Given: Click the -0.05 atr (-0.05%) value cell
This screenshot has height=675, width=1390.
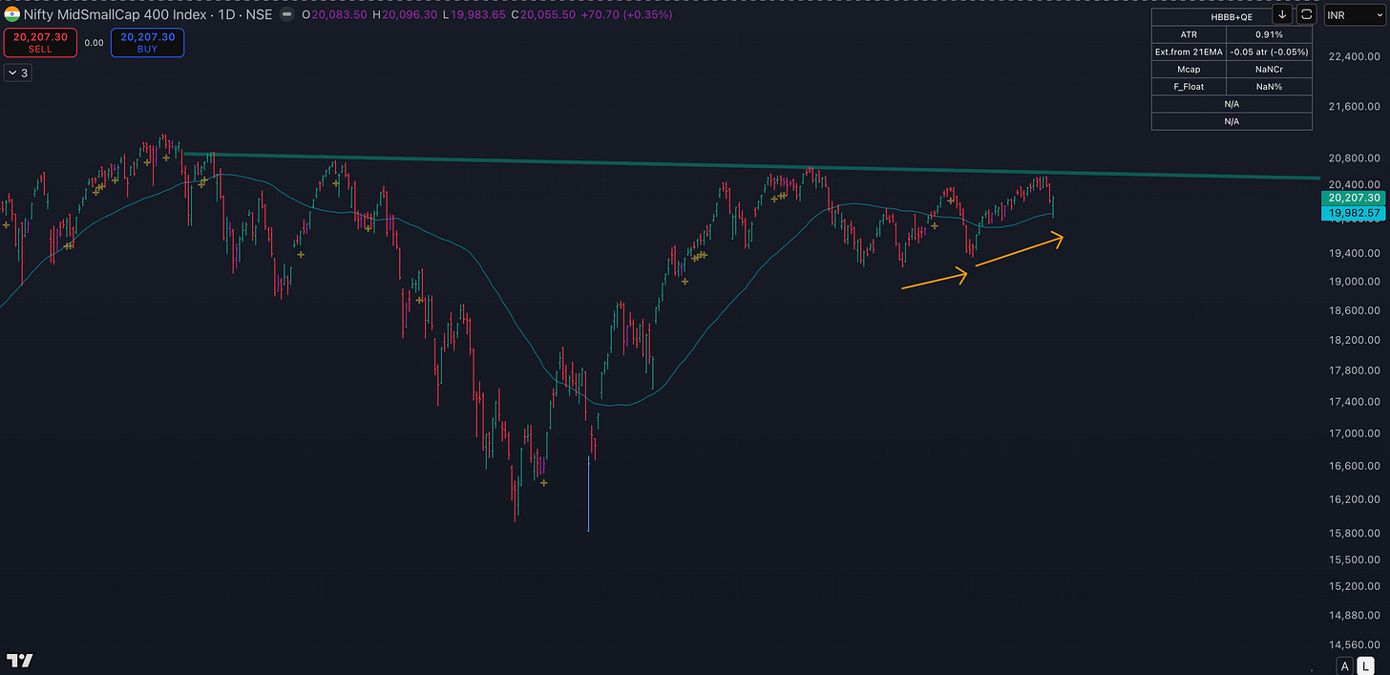Looking at the screenshot, I should click(x=1269, y=52).
